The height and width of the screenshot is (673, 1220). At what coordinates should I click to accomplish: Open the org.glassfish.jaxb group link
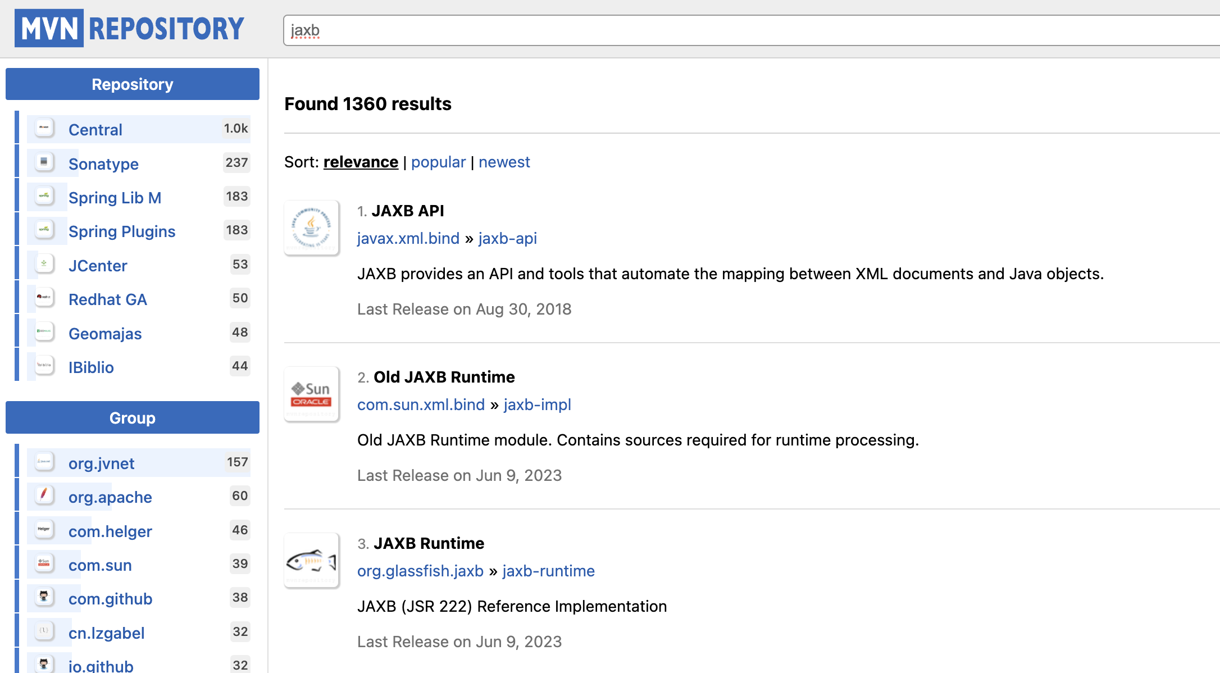(x=420, y=571)
